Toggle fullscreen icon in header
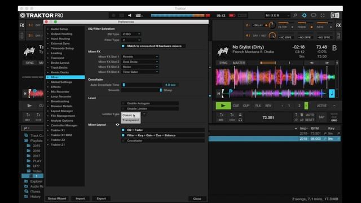Screen dimensions: 361x203 (323, 15)
